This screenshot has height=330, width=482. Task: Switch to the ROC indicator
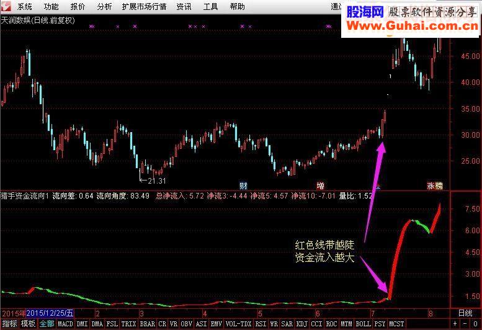pyautogui.click(x=332, y=324)
